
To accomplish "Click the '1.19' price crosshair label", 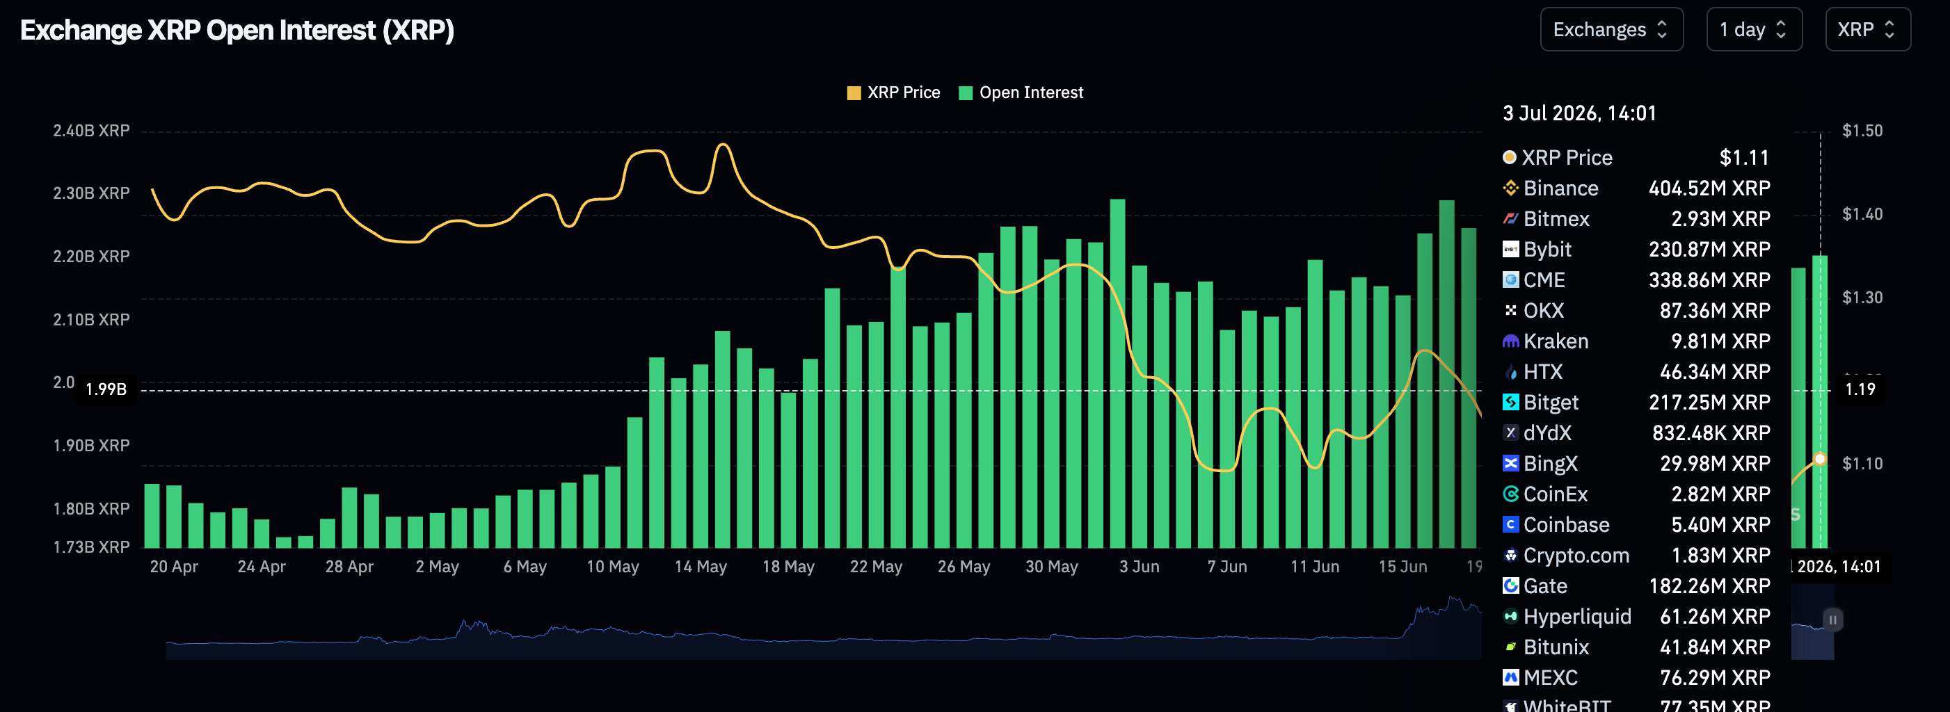I will pos(1860,389).
